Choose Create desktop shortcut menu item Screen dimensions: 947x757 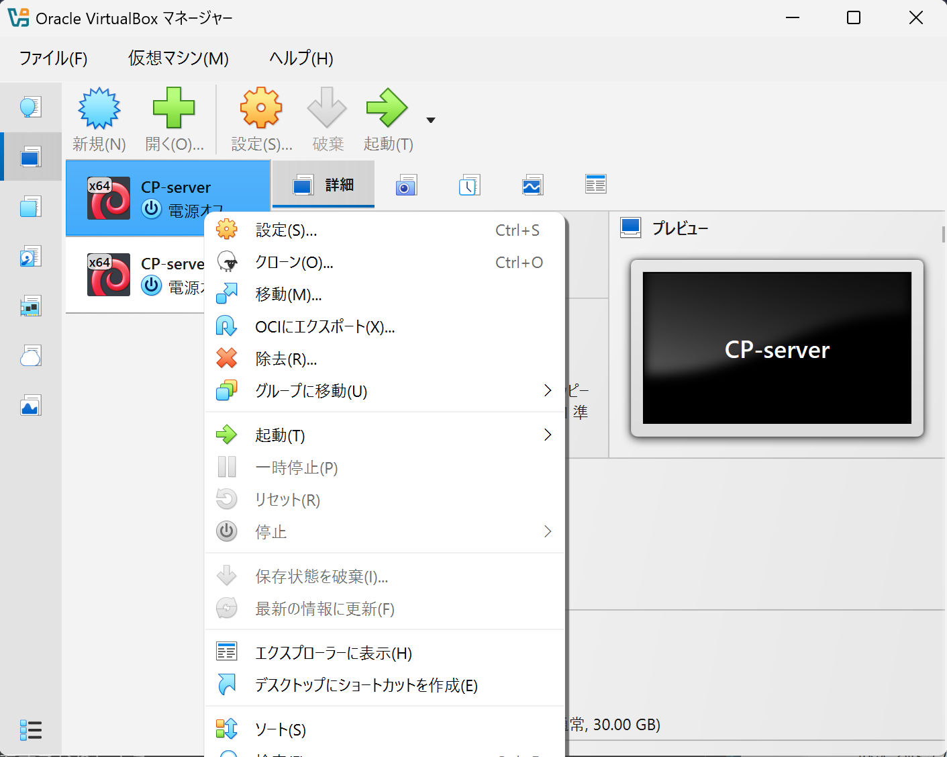point(385,685)
